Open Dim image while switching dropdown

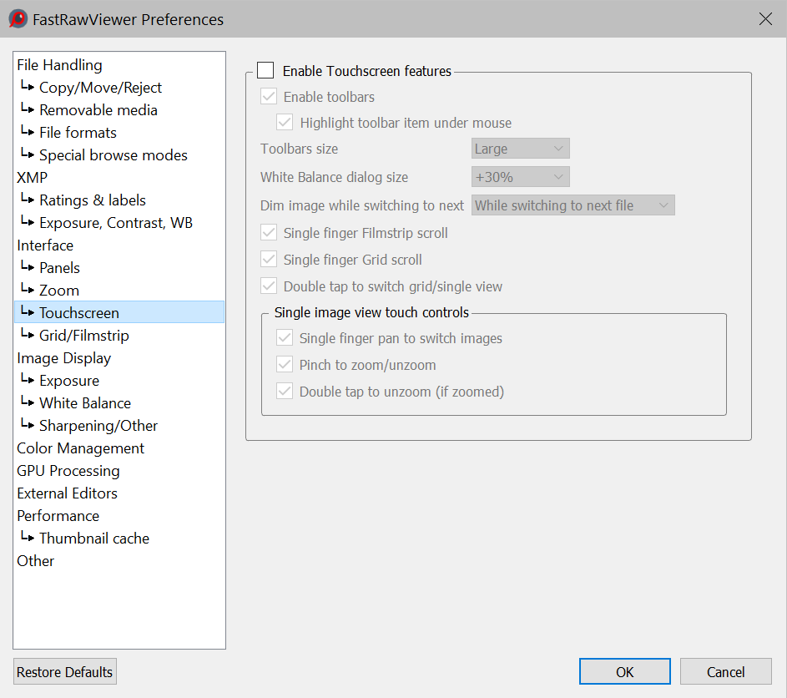coord(573,205)
